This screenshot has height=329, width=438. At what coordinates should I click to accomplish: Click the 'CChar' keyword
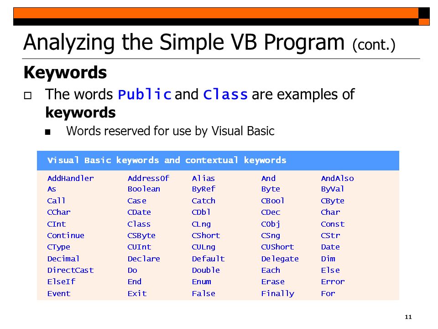tap(59, 212)
